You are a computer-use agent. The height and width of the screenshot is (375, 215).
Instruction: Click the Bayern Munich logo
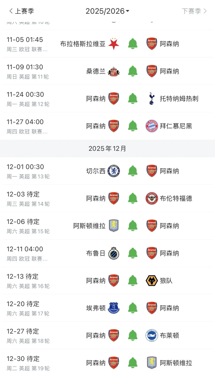click(152, 126)
